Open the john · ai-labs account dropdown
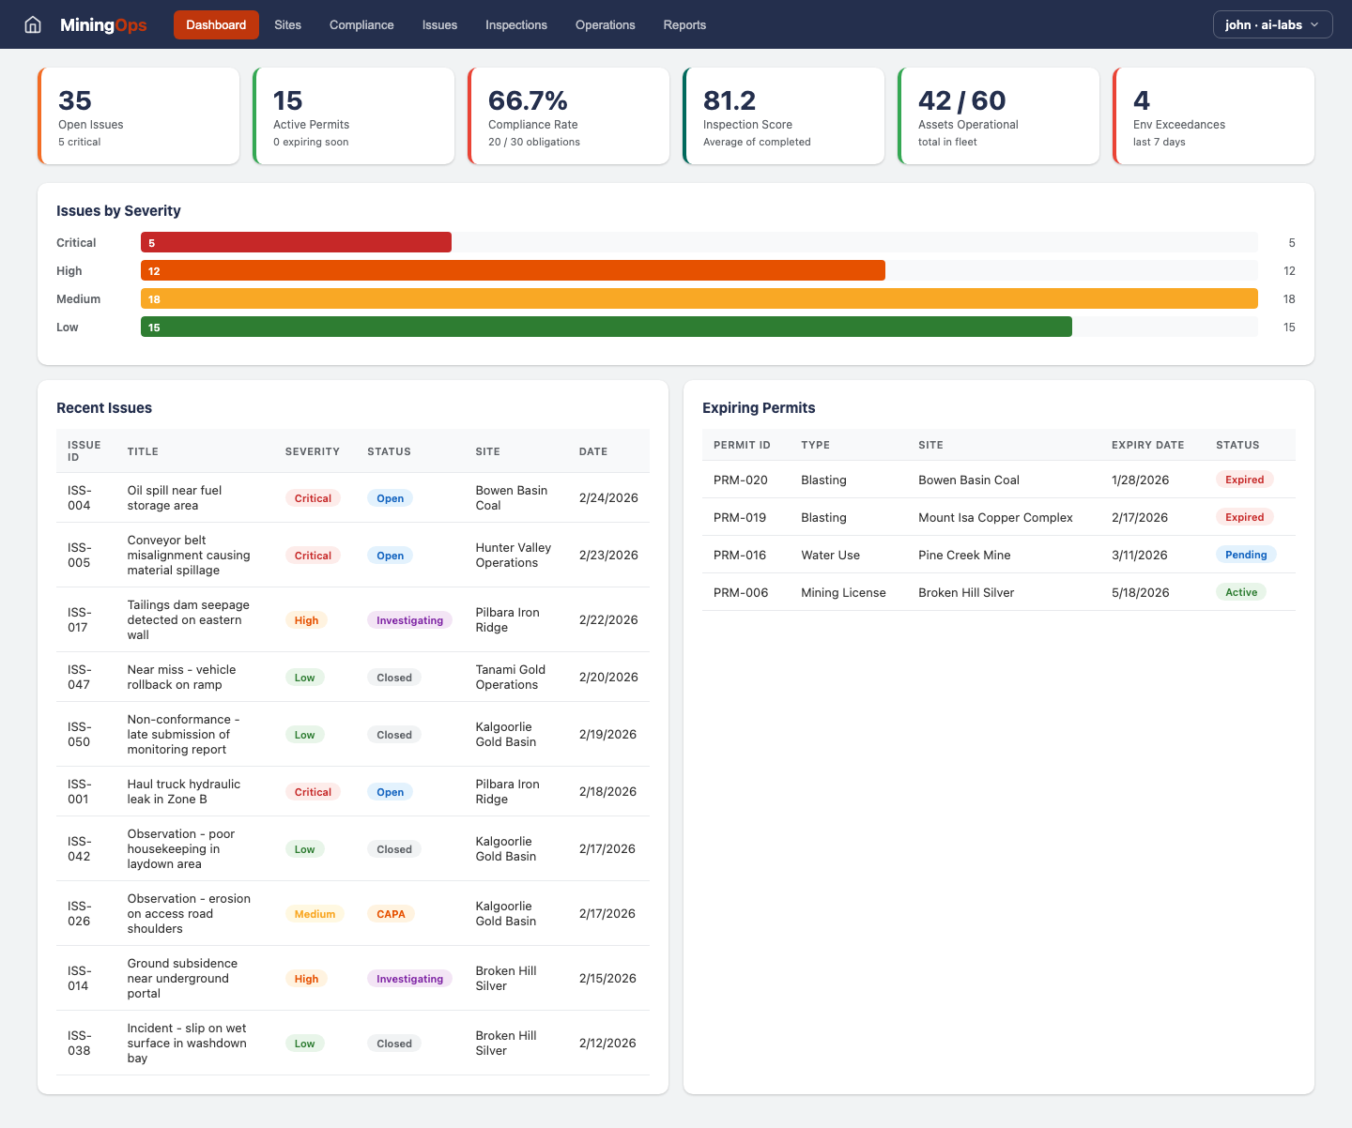 click(1272, 24)
